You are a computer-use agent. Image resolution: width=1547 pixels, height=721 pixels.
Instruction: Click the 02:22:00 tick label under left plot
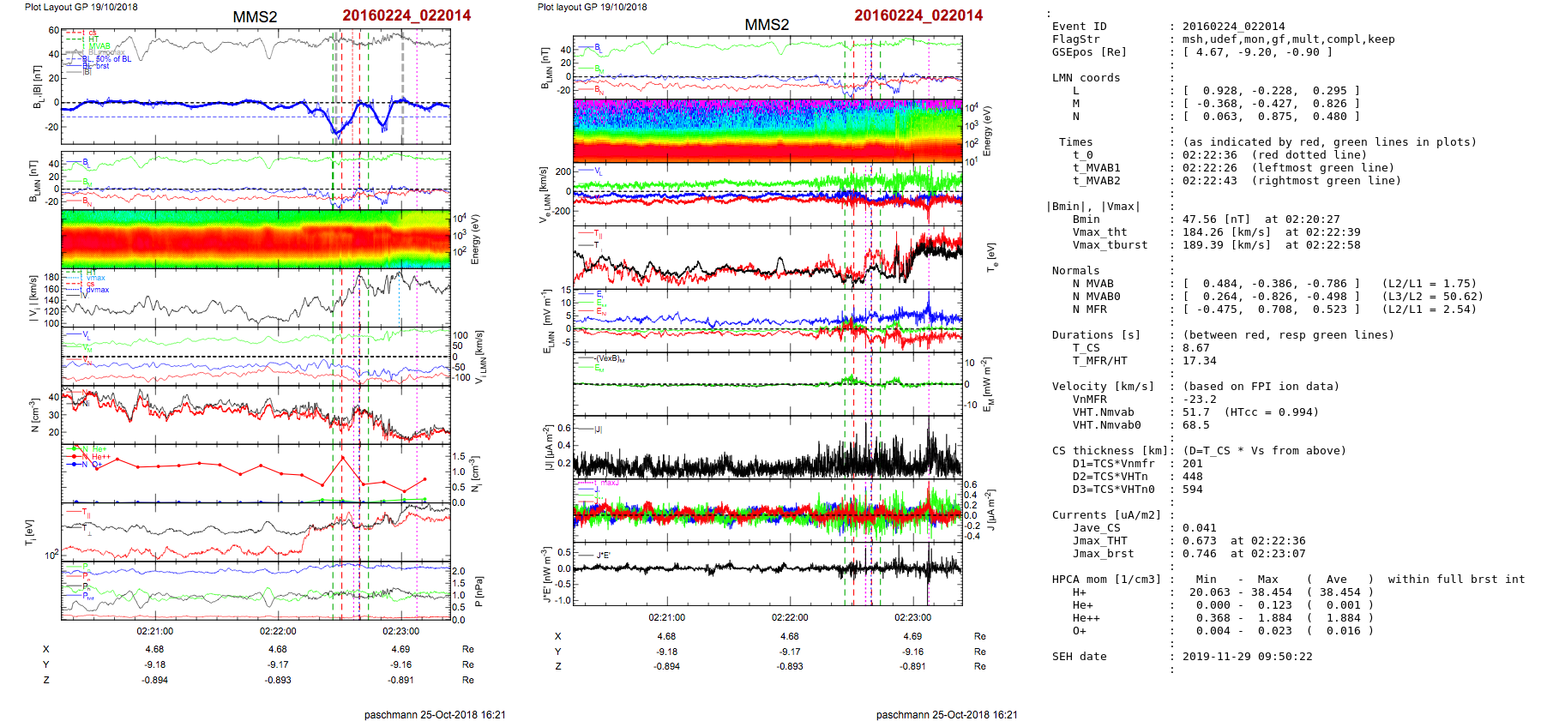pos(278,631)
